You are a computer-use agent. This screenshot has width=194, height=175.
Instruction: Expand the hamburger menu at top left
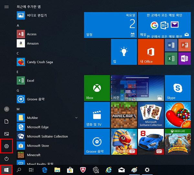[x=6, y=7]
